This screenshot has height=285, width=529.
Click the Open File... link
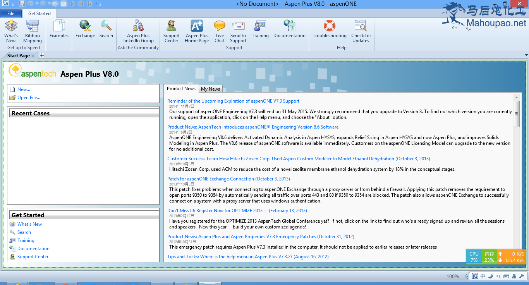tap(29, 98)
